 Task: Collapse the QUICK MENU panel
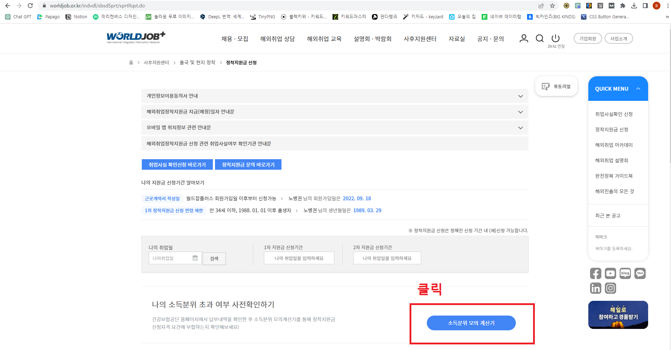coord(639,89)
